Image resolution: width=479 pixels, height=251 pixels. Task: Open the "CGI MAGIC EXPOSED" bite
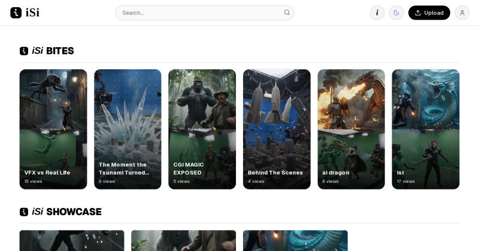point(202,129)
